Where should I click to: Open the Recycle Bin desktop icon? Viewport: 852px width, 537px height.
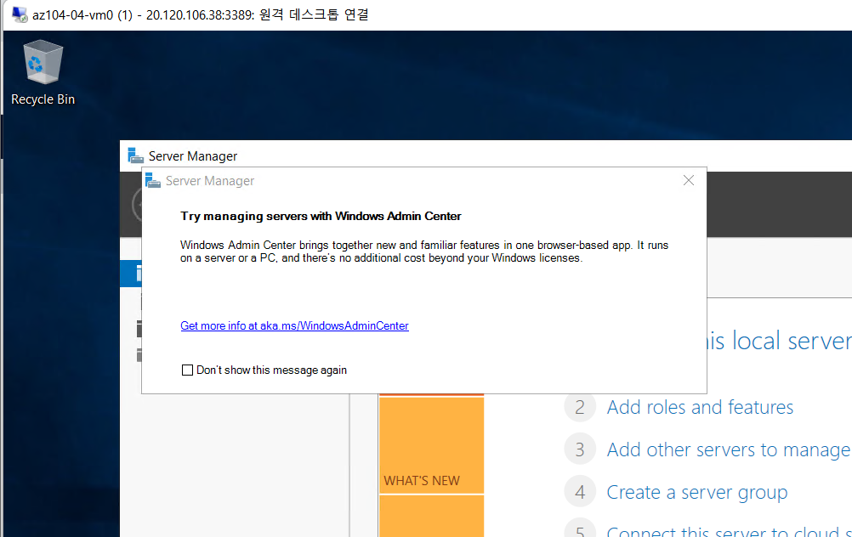43,73
